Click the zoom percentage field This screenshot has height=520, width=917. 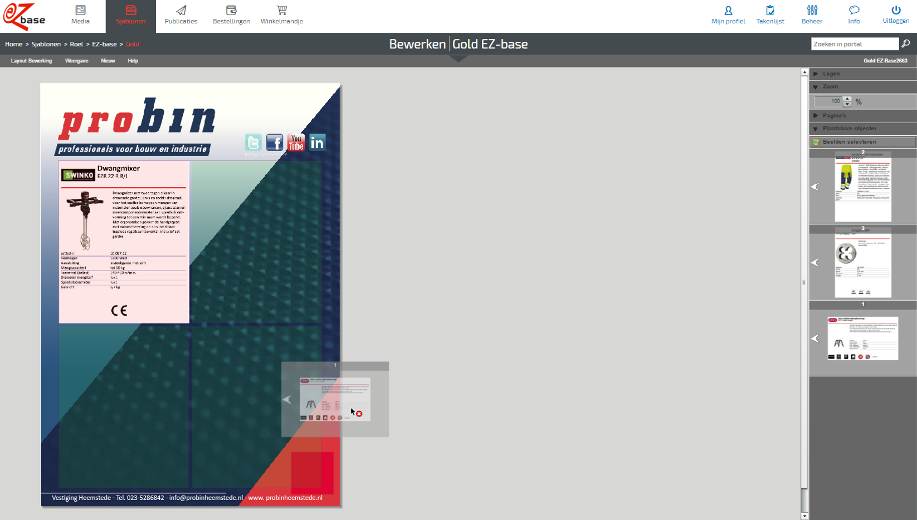827,101
